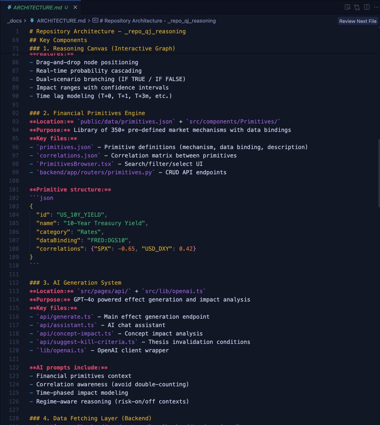Open the _docs breadcrumb folder

14,21
